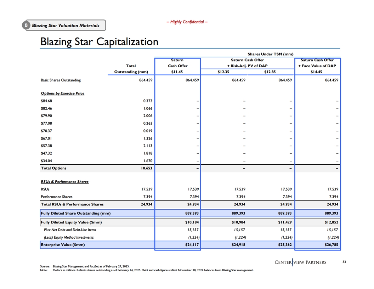Image resolution: width=374 pixels, height=289 pixels.
Task: Select the $10,184 fully diluted equity value
Action: click(x=190, y=222)
